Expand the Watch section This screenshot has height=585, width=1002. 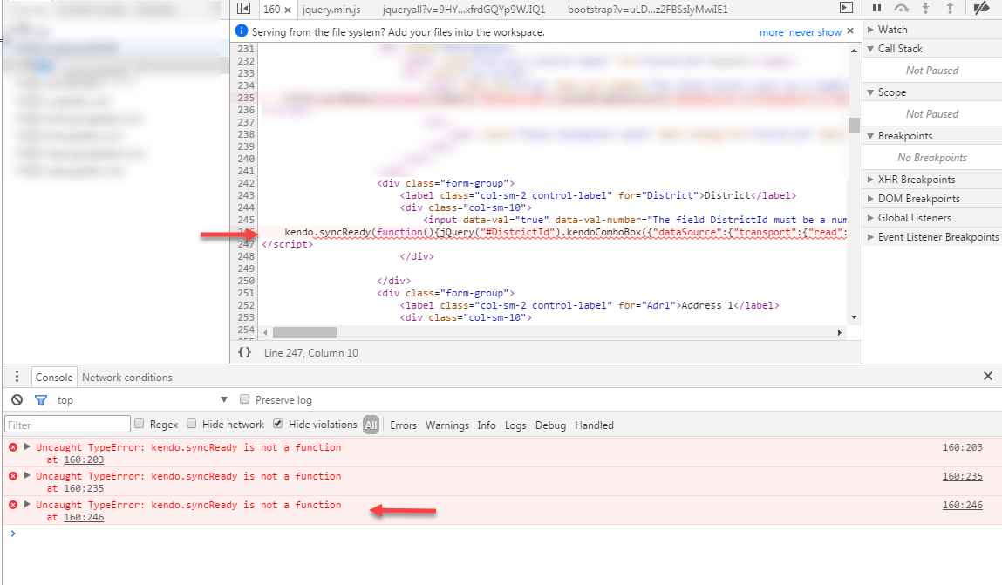[870, 30]
